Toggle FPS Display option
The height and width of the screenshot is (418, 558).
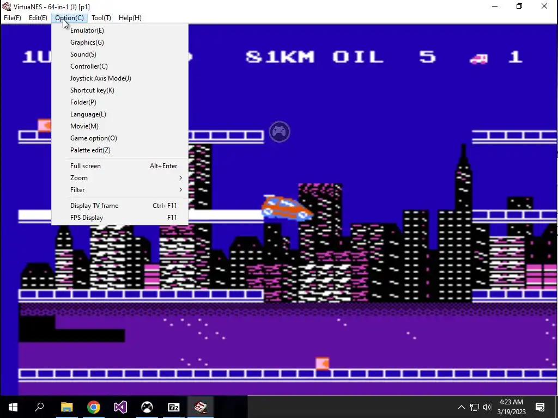pos(120,218)
